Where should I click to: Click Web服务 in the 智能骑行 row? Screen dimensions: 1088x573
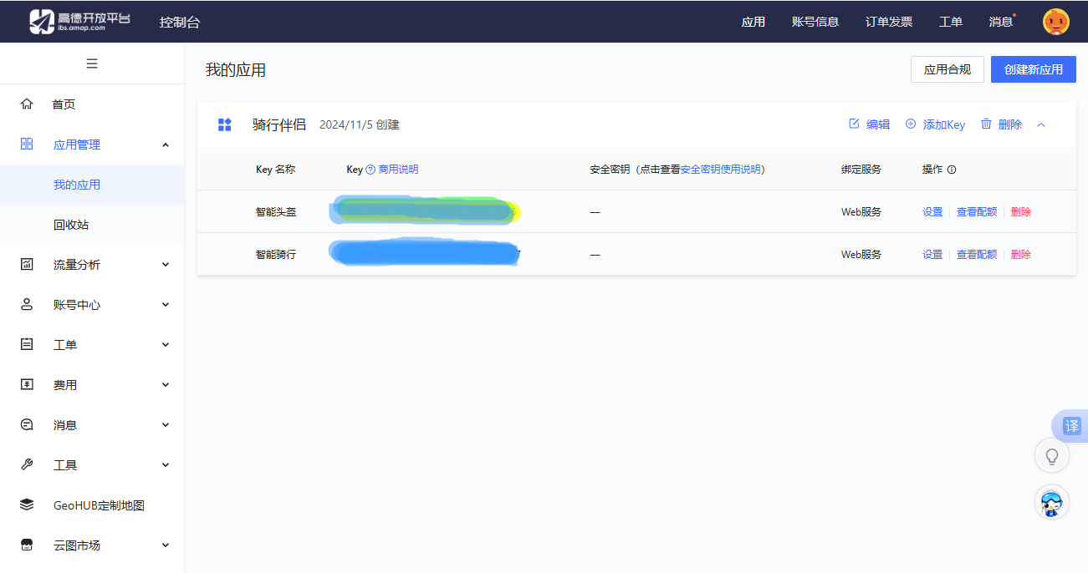tap(861, 255)
